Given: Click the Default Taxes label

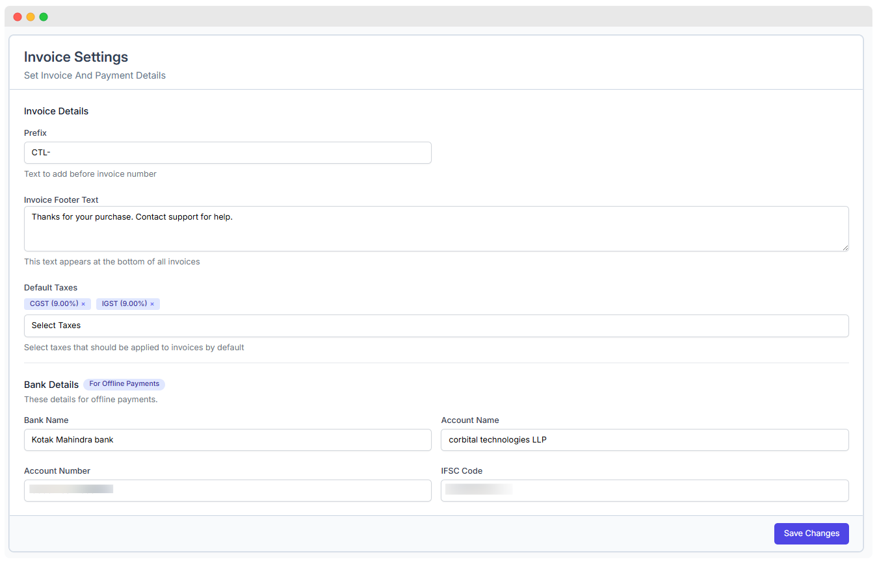Looking at the screenshot, I should click(x=51, y=288).
